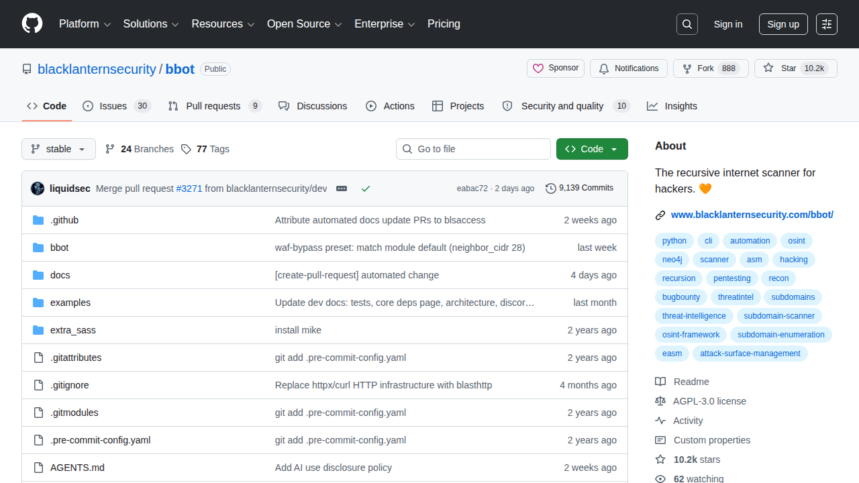Click the .gitignore file icon
The width and height of the screenshot is (859, 483).
tap(38, 385)
